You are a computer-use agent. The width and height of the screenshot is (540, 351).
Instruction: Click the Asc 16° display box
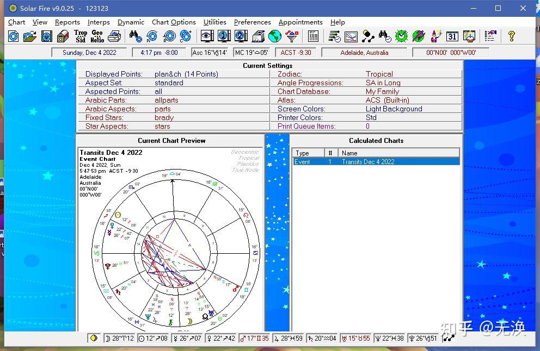(210, 53)
